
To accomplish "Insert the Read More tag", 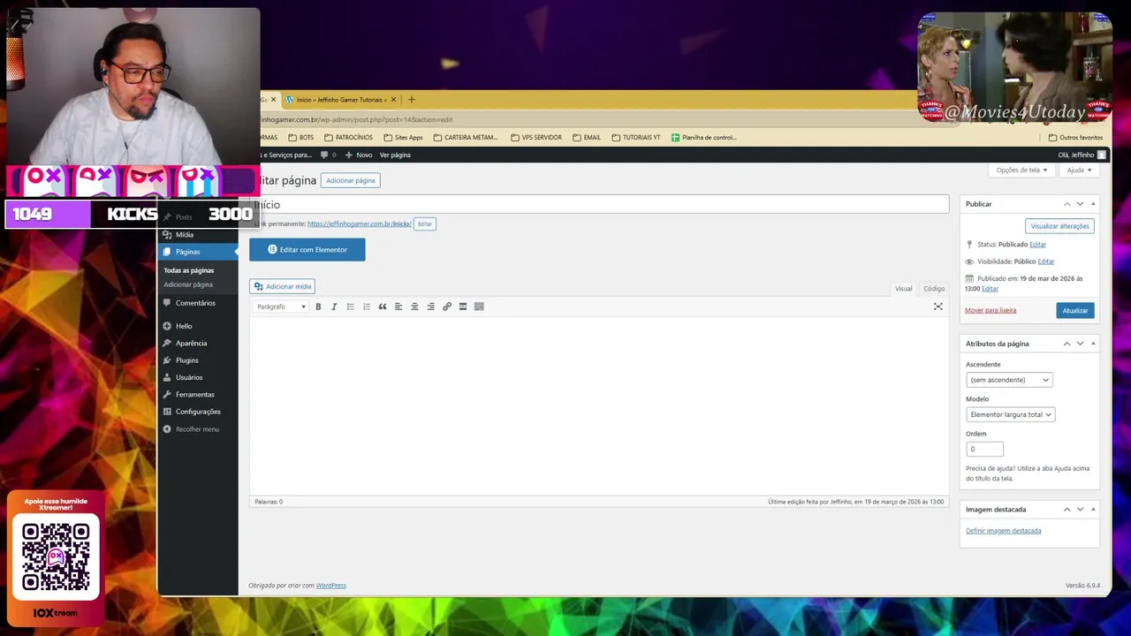I will coord(463,307).
